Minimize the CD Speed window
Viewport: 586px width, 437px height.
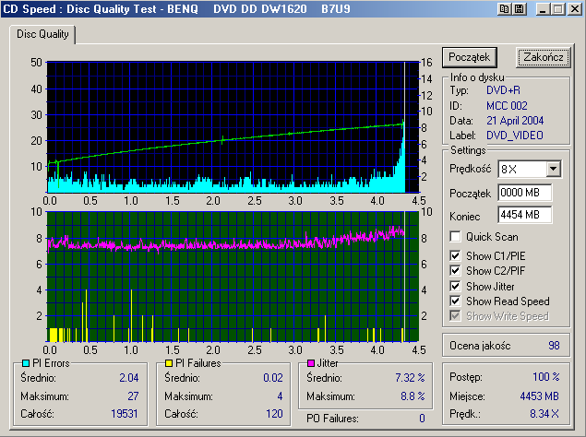tap(543, 9)
